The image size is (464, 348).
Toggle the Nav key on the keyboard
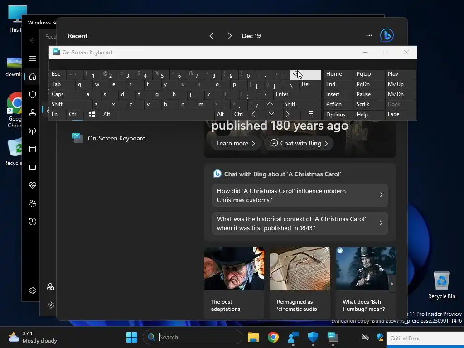[401, 74]
